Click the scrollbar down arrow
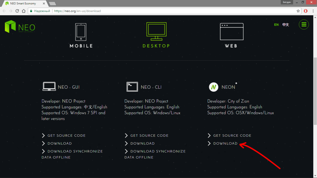The height and width of the screenshot is (178, 317). [x=315, y=176]
